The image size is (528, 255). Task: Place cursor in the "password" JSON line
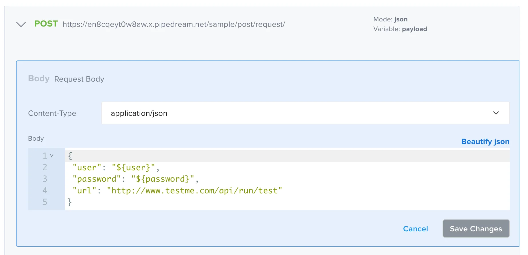point(135,179)
